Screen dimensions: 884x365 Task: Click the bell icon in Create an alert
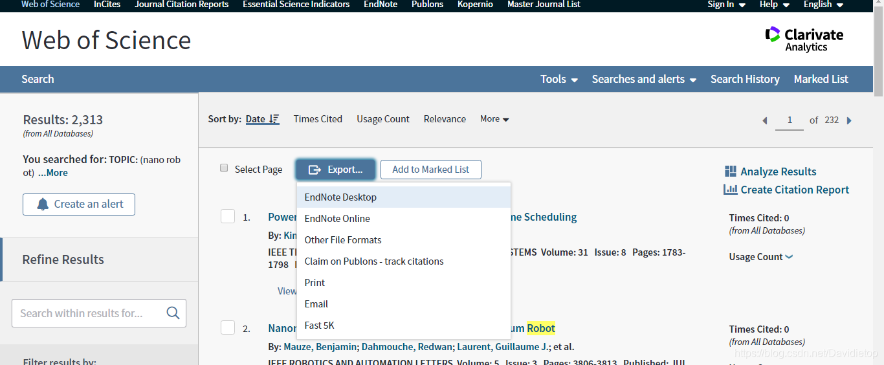coord(43,205)
